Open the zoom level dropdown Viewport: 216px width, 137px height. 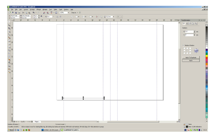coord(68,13)
